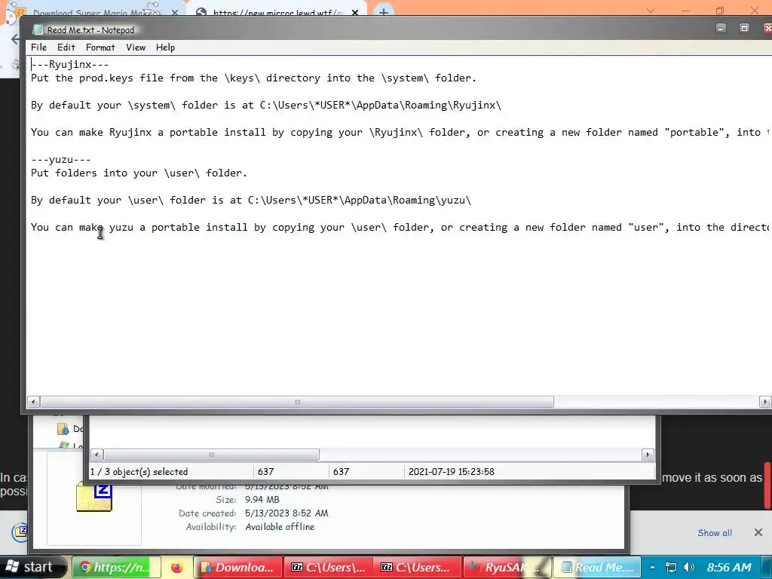772x579 pixels.
Task: Click the 'Available offline' availability value
Action: 280,527
